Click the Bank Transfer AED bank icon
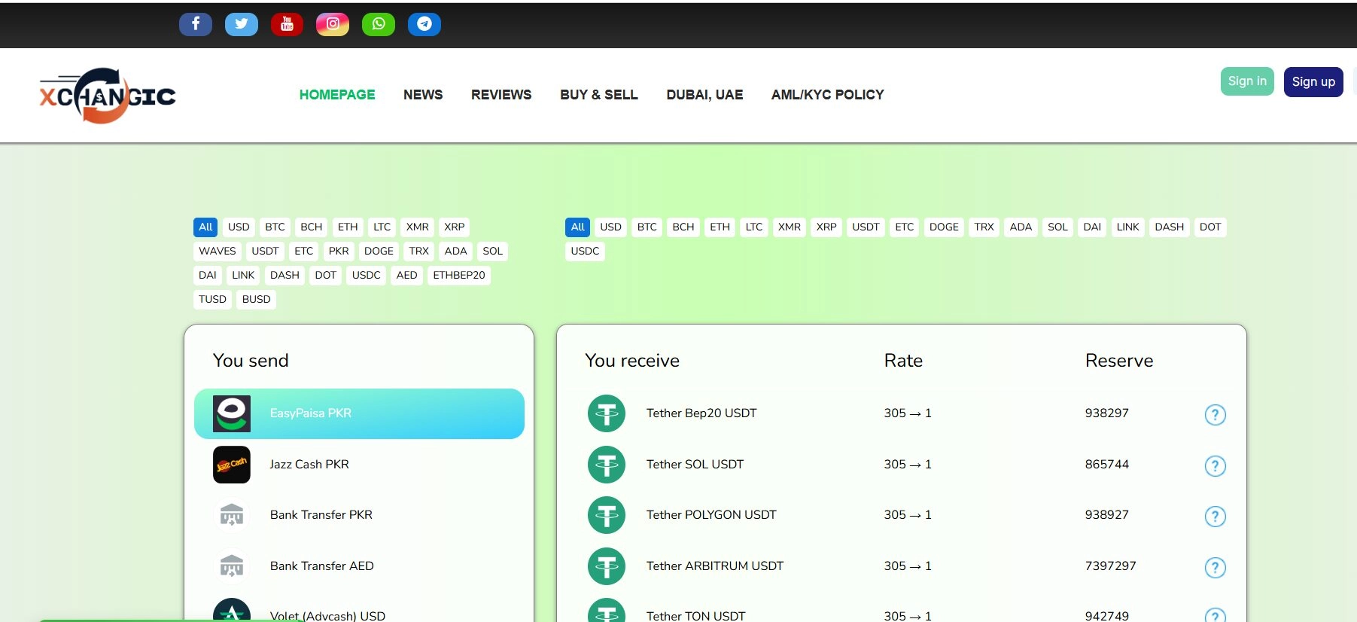Screen dimensions: 1357x622 point(232,566)
